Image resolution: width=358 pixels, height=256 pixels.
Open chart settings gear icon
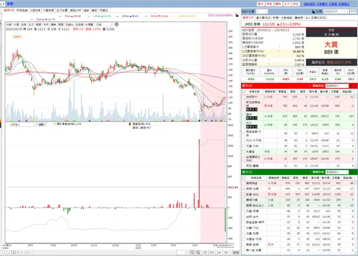117,24
